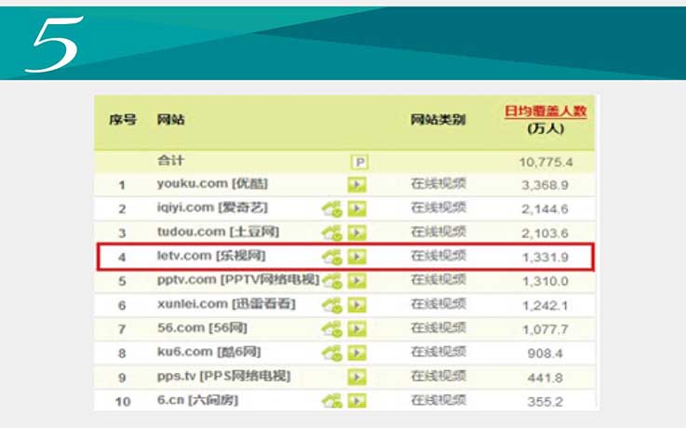Viewport: 686px width, 428px height.
Task: Open the pptv.com [PPTV网络电视] link
Action: (x=236, y=280)
